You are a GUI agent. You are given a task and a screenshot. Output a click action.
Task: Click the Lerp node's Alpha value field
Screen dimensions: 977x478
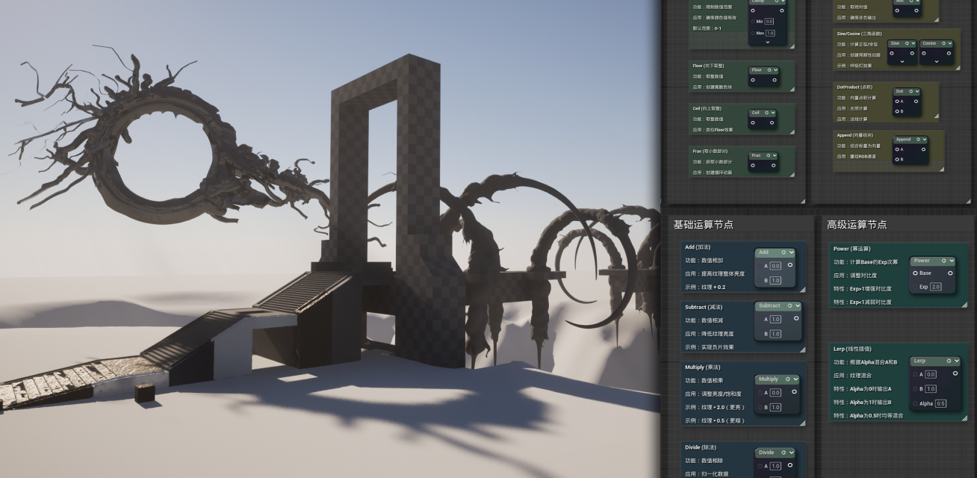(940, 403)
